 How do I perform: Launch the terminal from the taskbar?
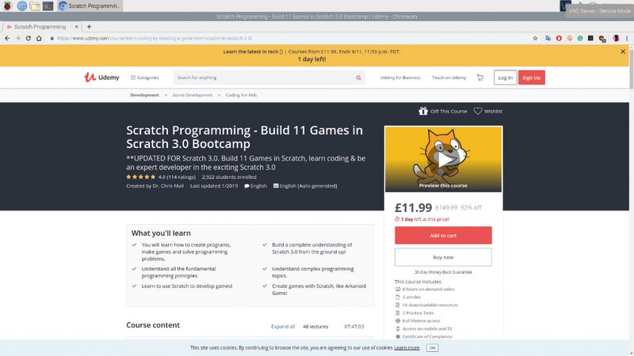pyautogui.click(x=48, y=6)
